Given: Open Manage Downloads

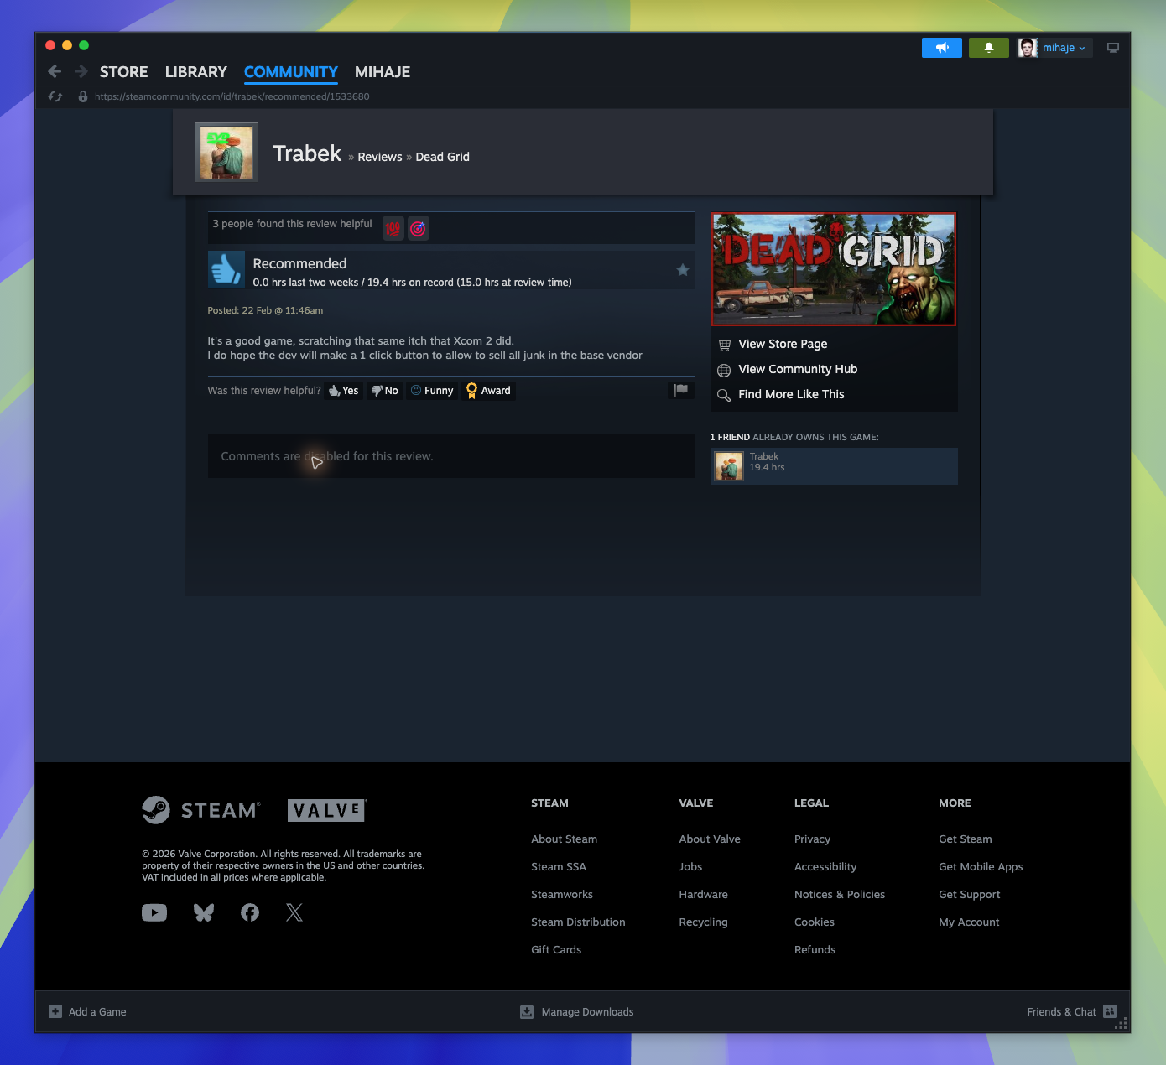Looking at the screenshot, I should [577, 1011].
